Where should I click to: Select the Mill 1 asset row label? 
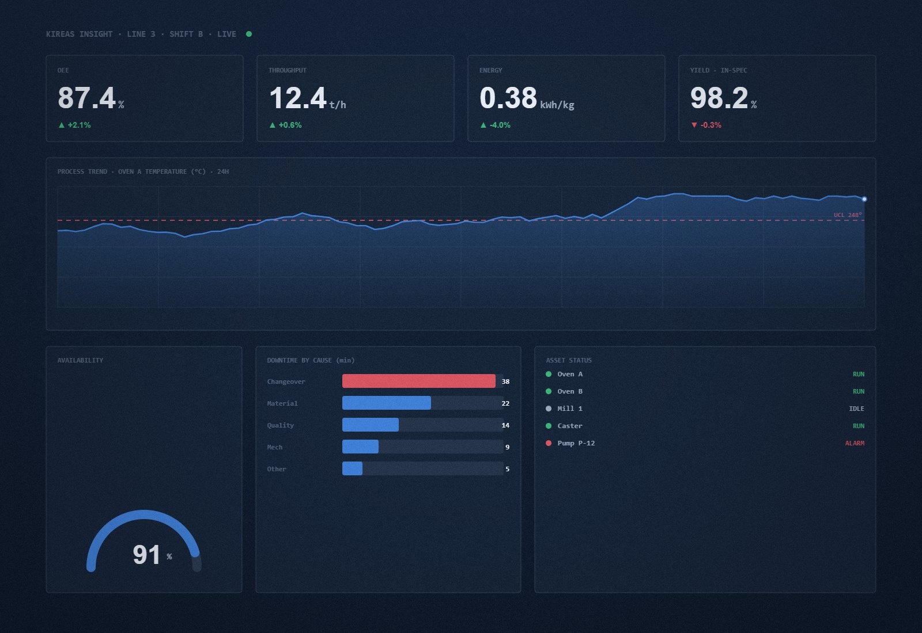(570, 409)
